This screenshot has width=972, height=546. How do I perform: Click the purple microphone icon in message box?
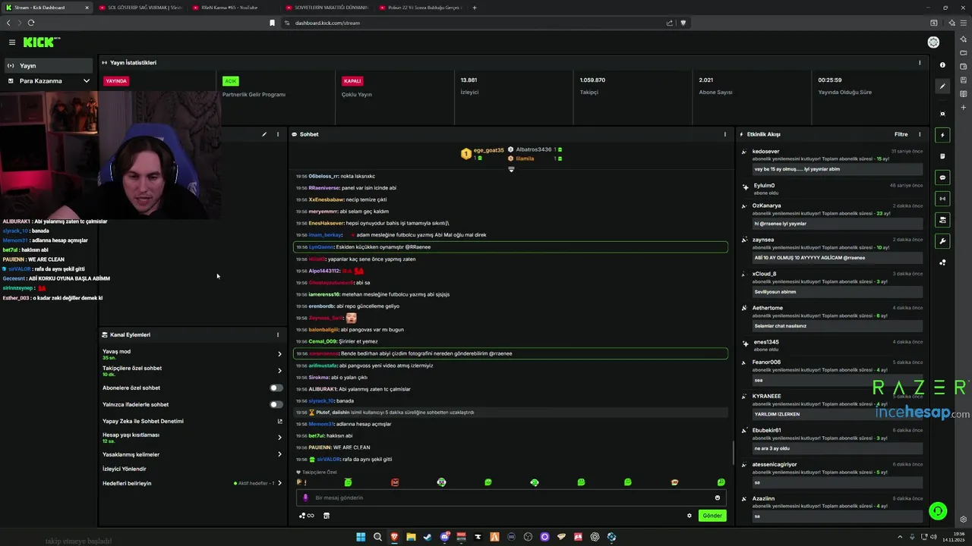(305, 497)
